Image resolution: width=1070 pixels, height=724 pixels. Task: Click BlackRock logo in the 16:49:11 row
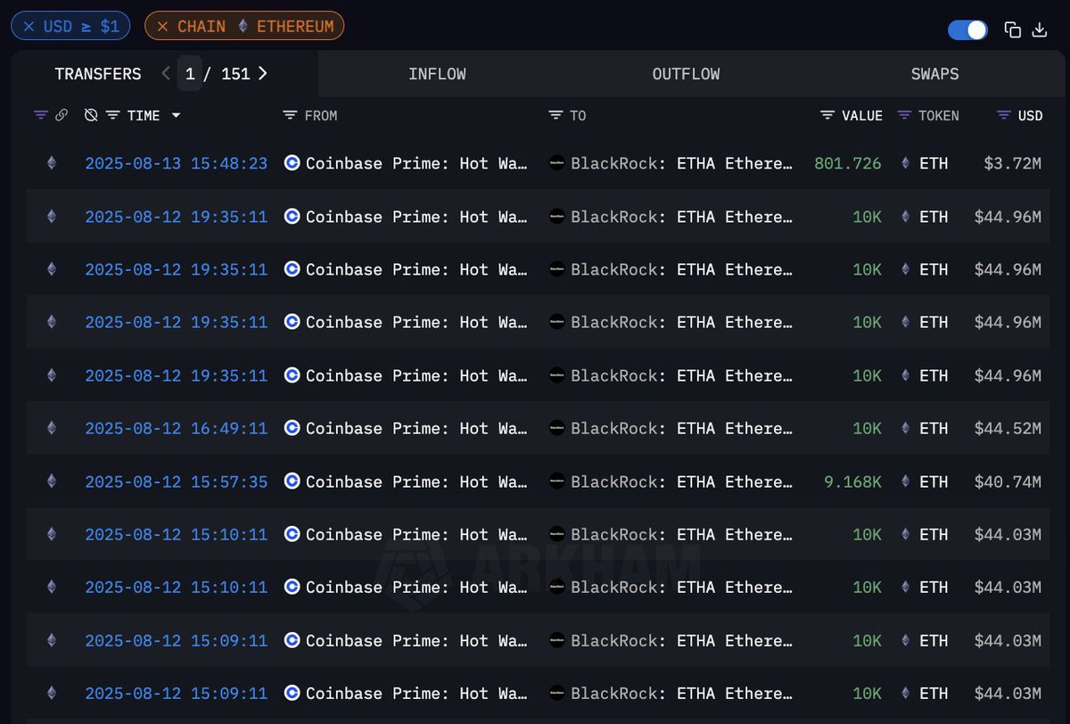pyautogui.click(x=556, y=428)
